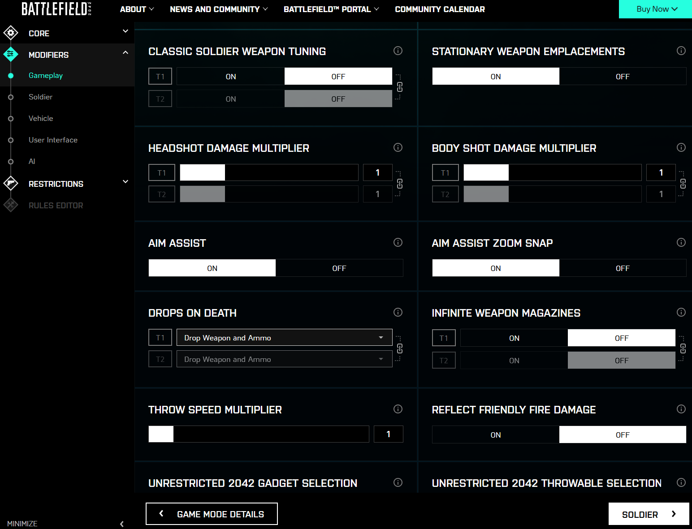This screenshot has width=692, height=529.
Task: Continue to Soldier page button
Action: point(649,514)
